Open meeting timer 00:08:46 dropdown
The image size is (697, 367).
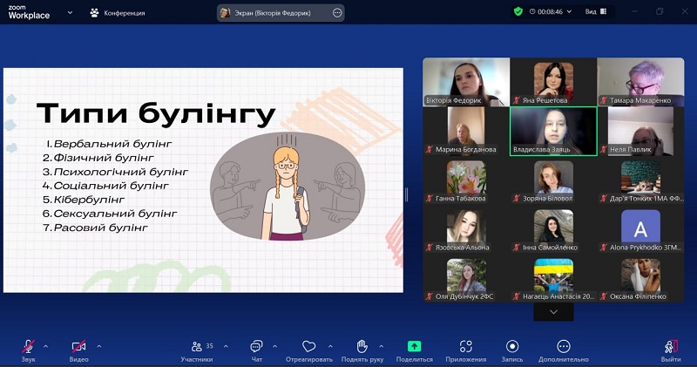(x=551, y=11)
